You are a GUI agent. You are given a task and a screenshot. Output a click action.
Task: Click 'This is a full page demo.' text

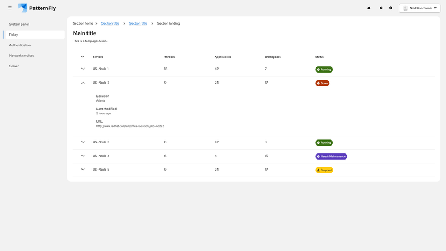(90, 41)
